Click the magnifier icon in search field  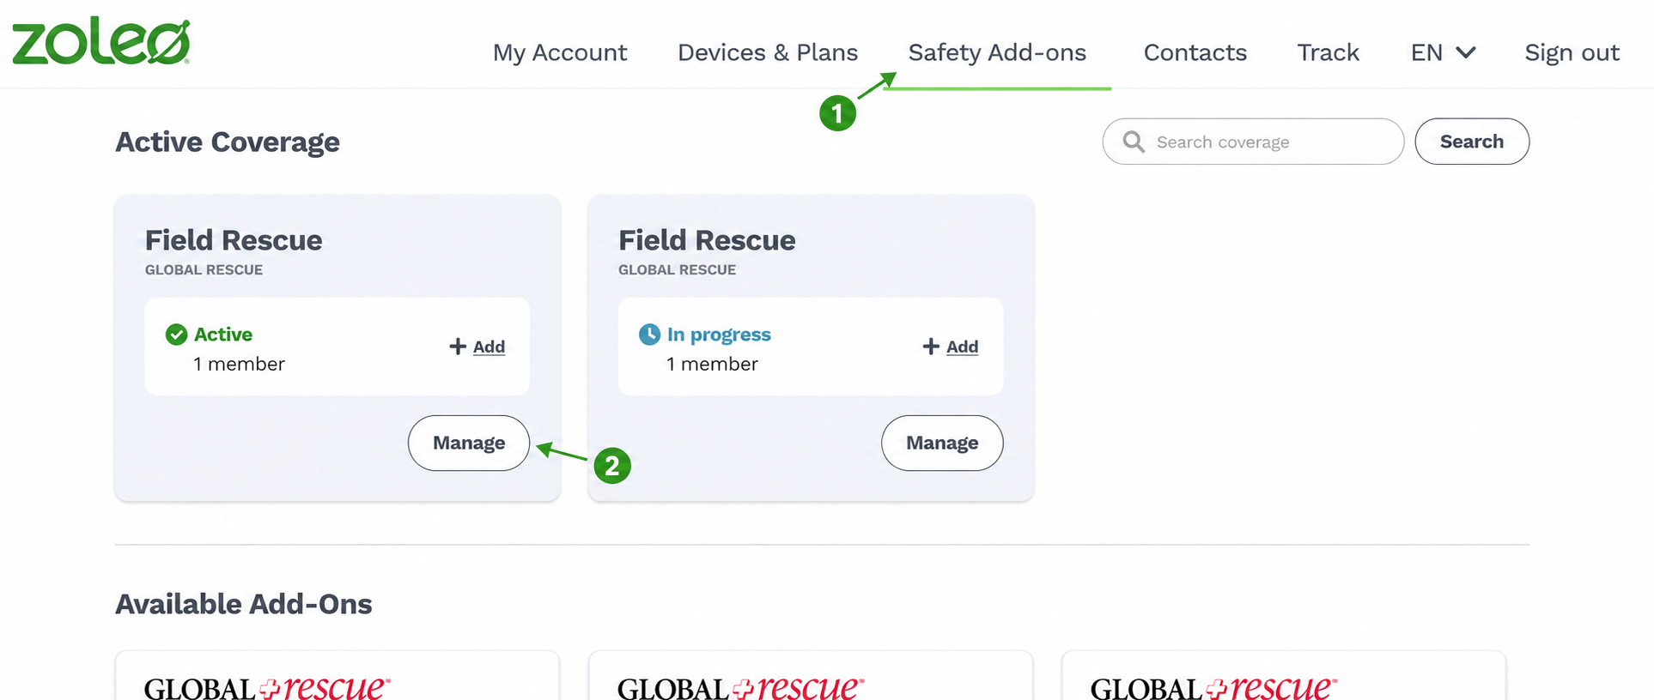(x=1134, y=142)
